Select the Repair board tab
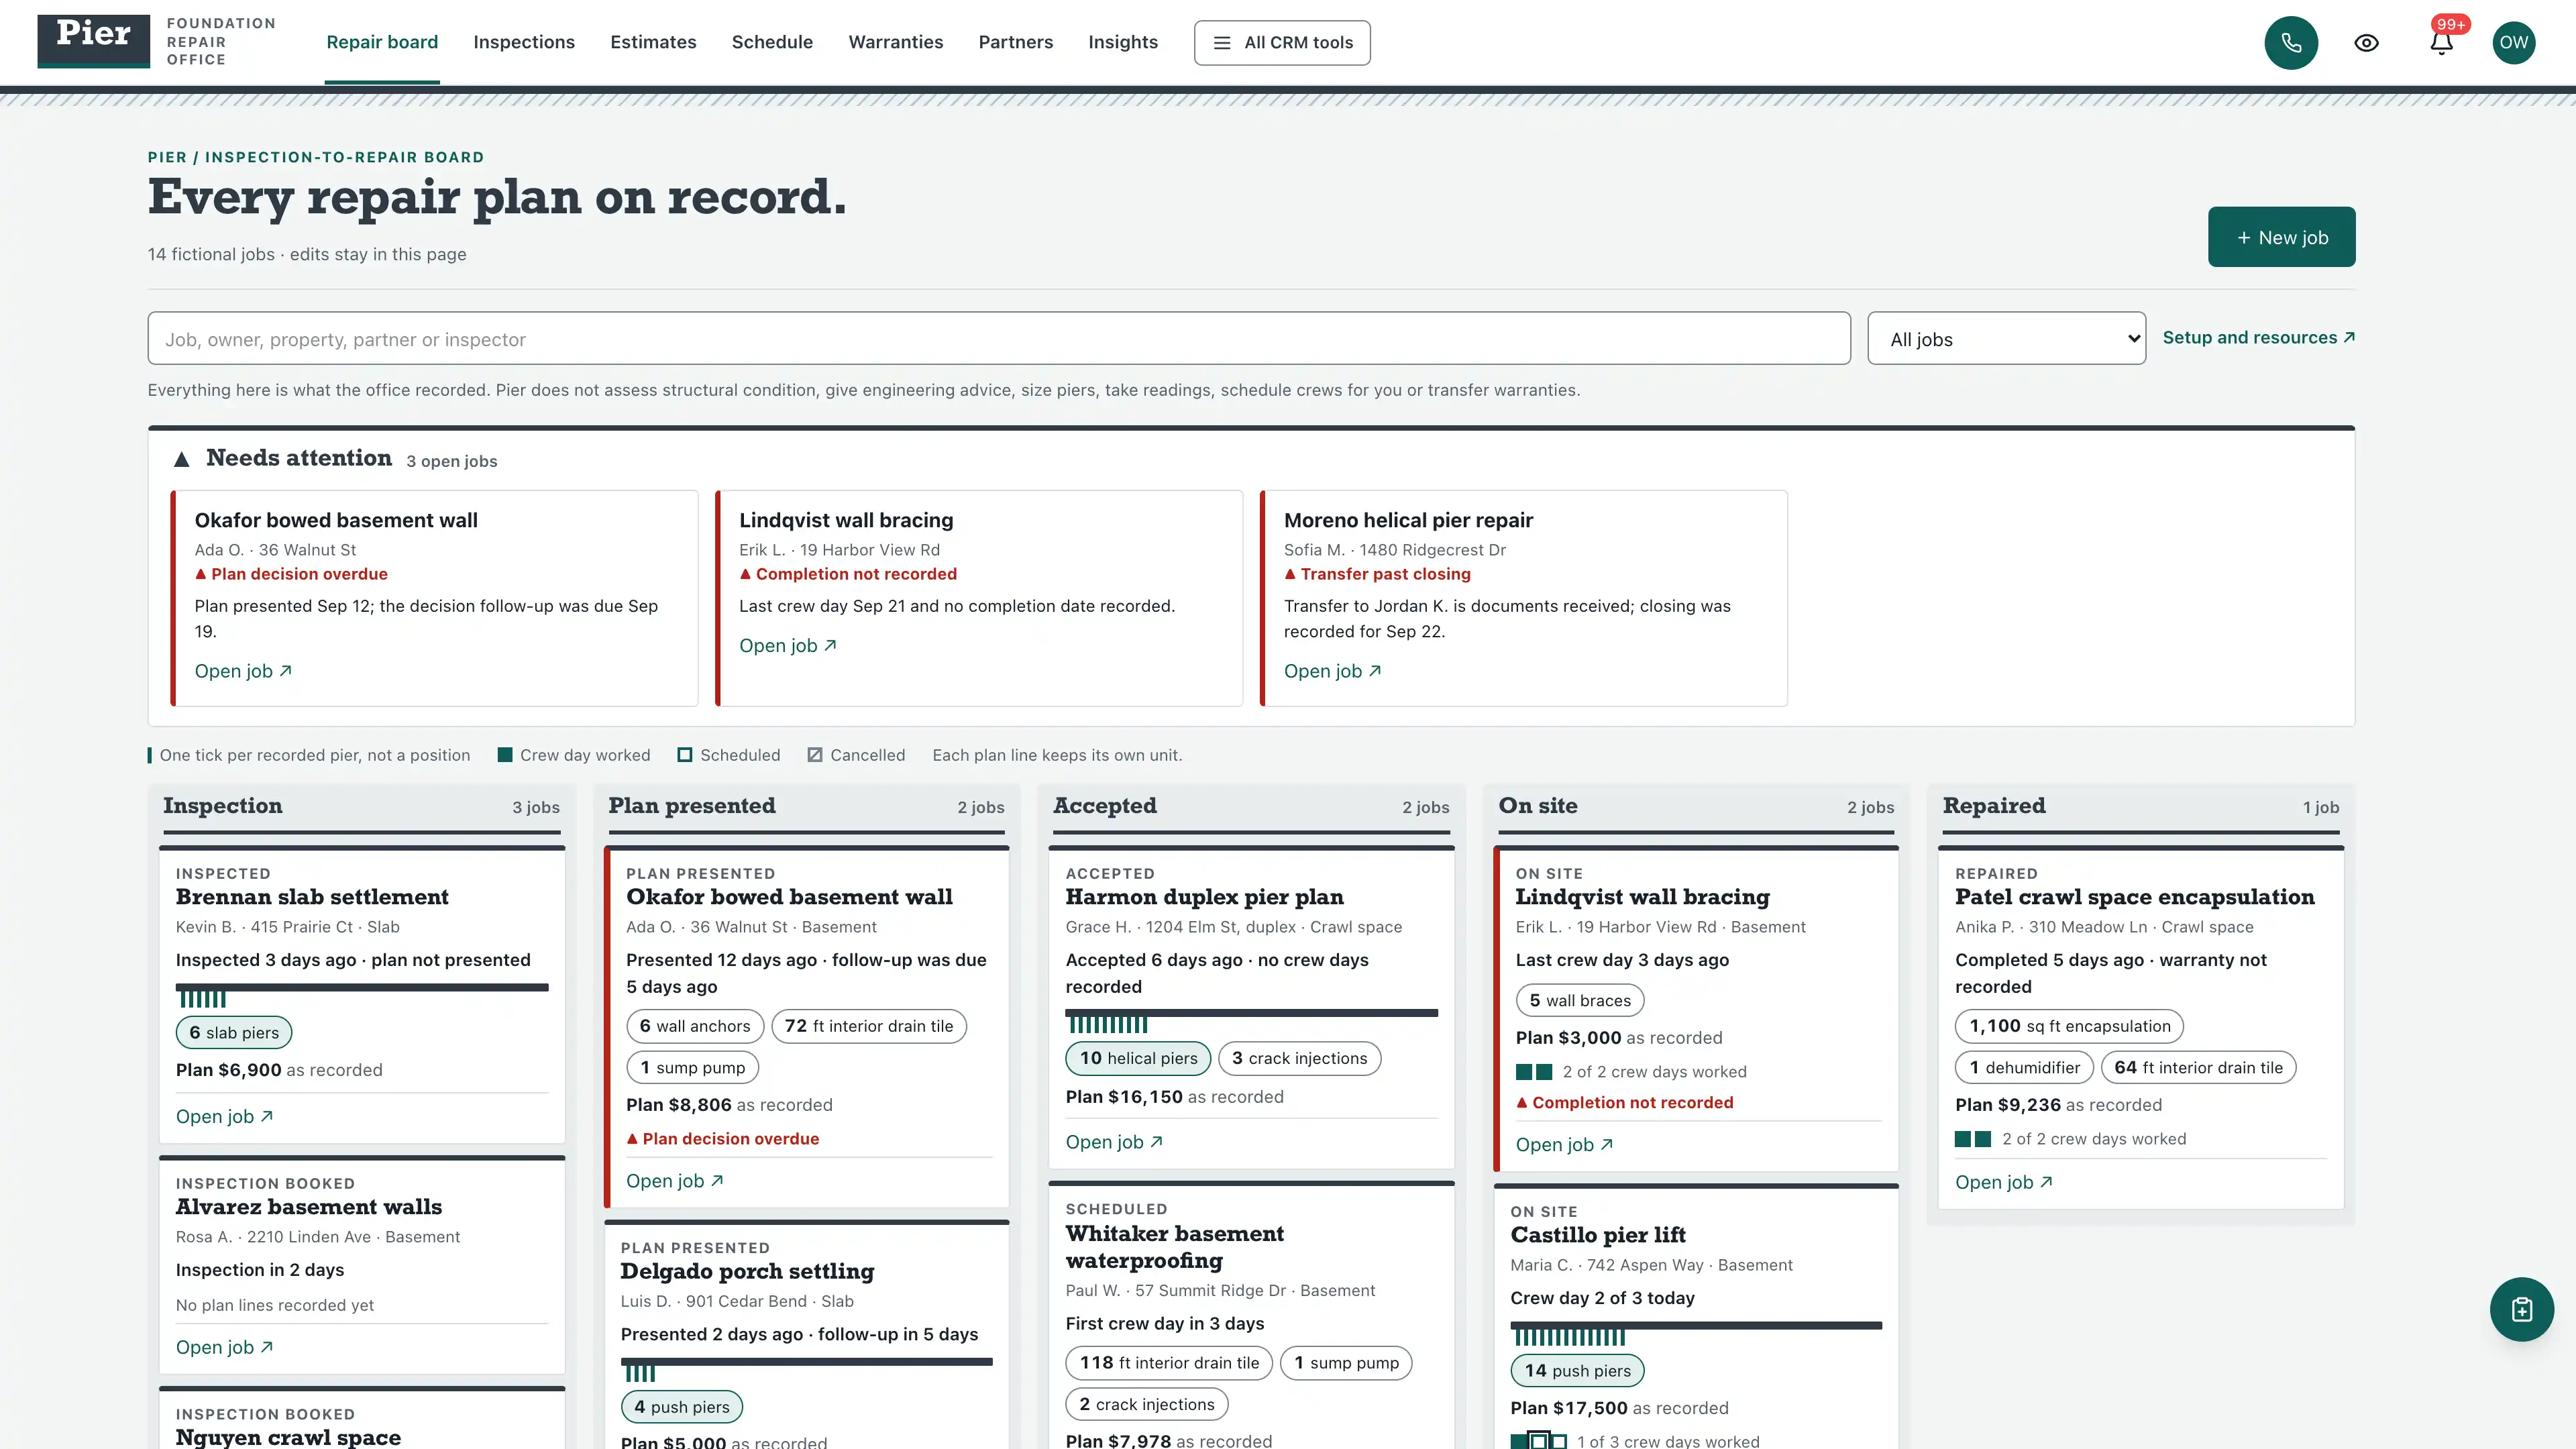Image resolution: width=2576 pixels, height=1449 pixels. (x=382, y=42)
